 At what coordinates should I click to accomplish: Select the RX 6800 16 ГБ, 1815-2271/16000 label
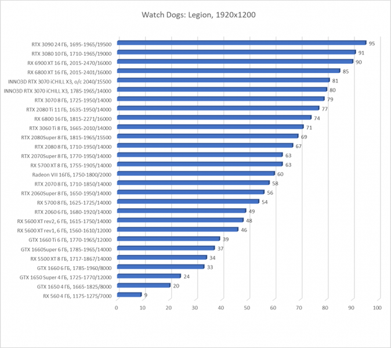[x=73, y=119]
